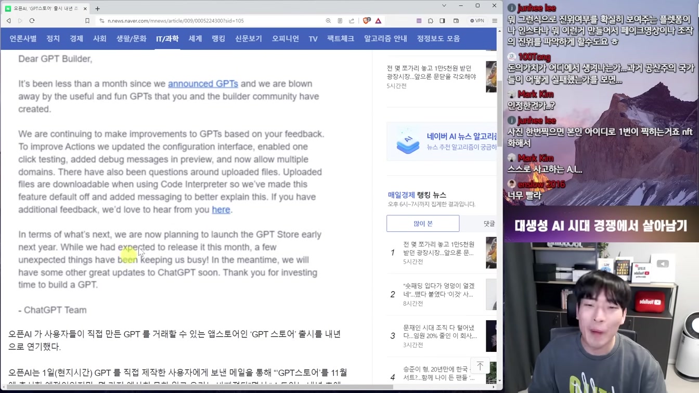The width and height of the screenshot is (699, 393).
Task: Open the site information icon beside URL
Action: point(102,21)
